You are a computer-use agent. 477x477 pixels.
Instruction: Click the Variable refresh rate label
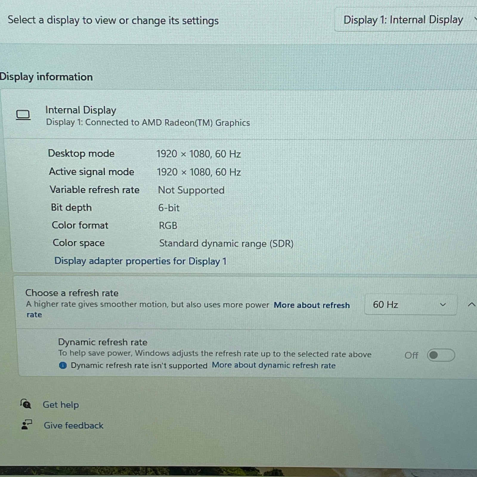tap(95, 190)
